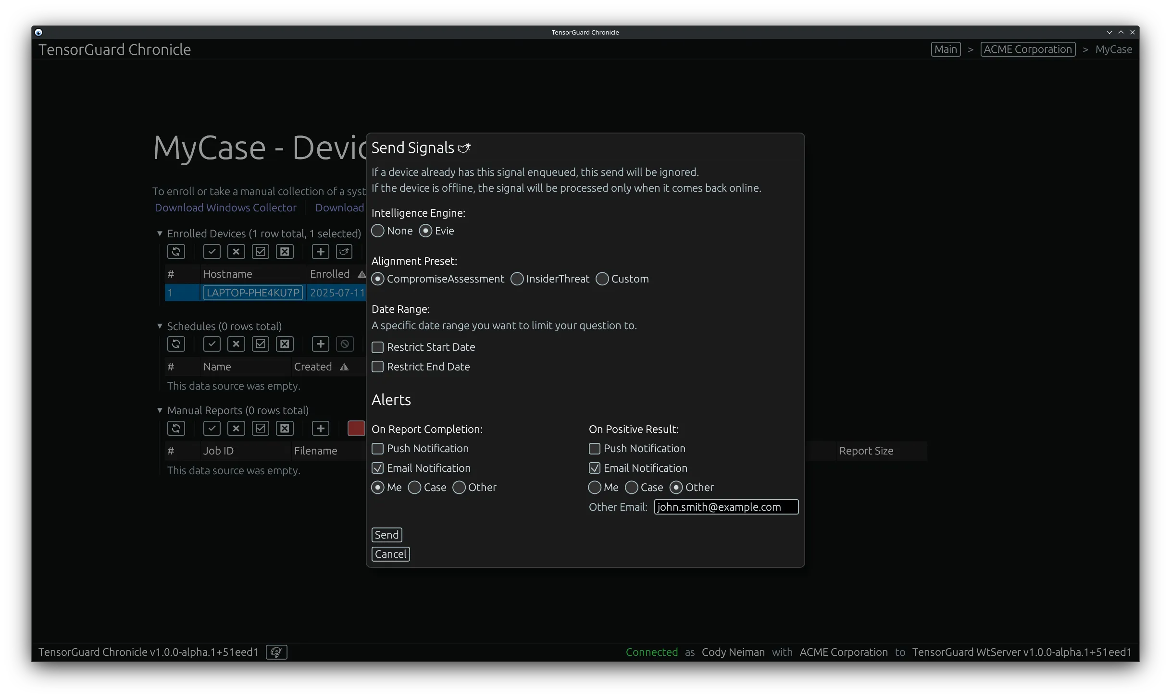Click the red swatch in the Manual Reports toolbar
Image resolution: width=1171 pixels, height=699 pixels.
point(356,428)
